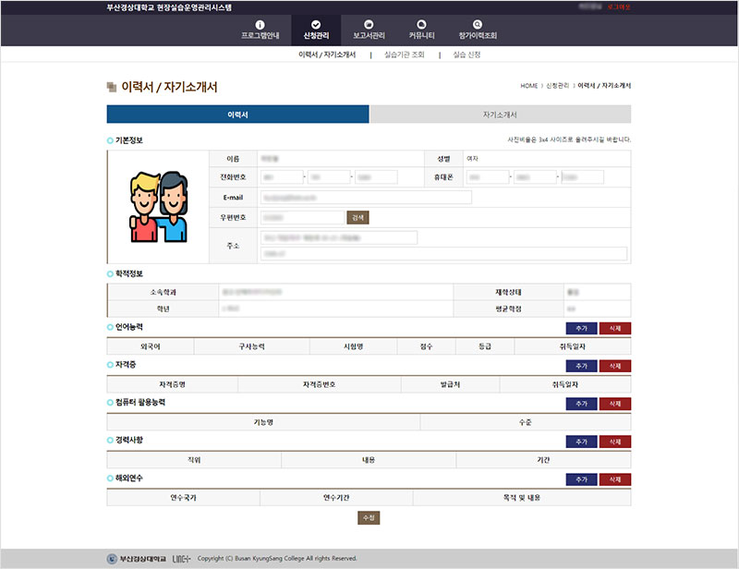The image size is (739, 569).
Task: Click the 검색 postal code button
Action: (x=357, y=217)
